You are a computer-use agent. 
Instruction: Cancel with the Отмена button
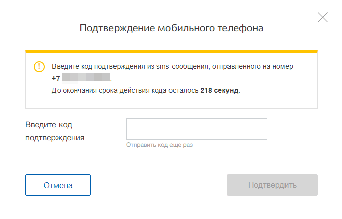[58, 185]
